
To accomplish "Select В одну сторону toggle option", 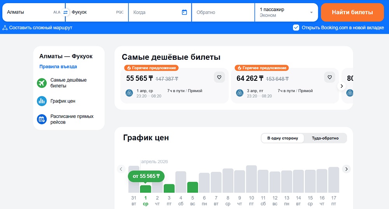I will point(282,138).
